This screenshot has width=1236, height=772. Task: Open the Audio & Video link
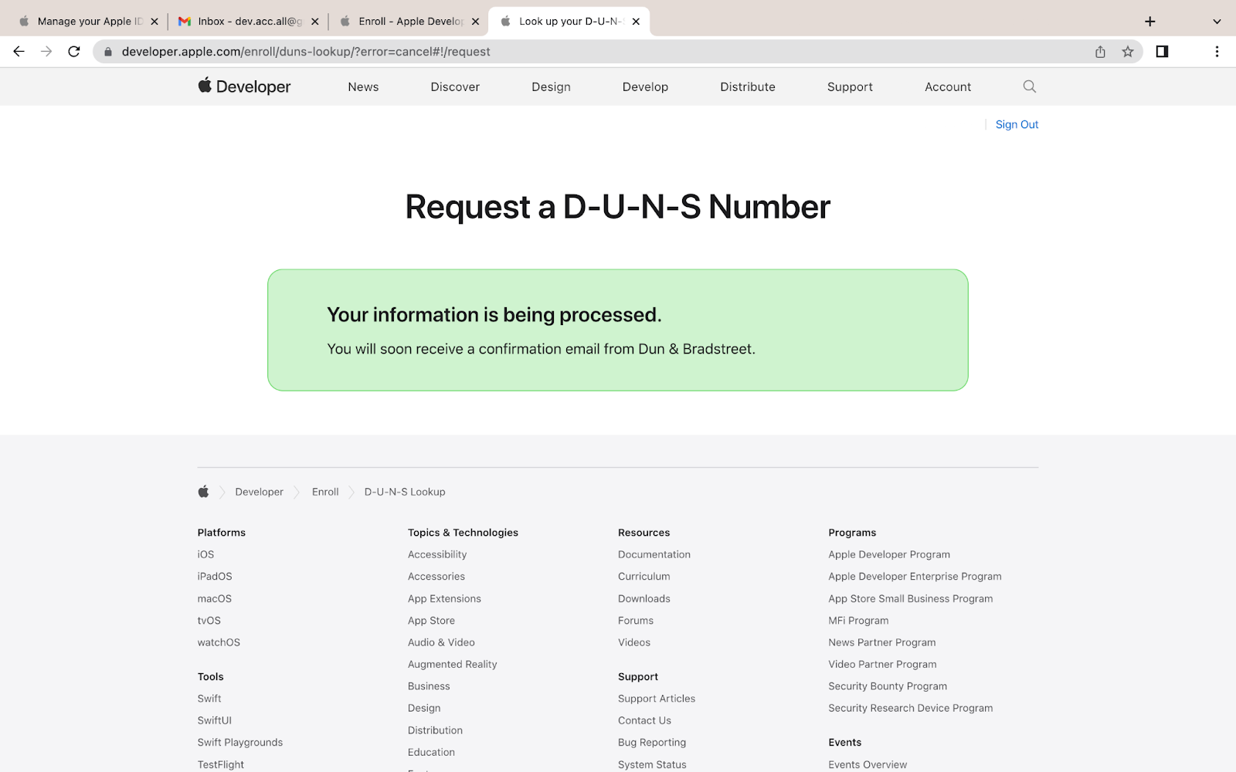coord(441,642)
